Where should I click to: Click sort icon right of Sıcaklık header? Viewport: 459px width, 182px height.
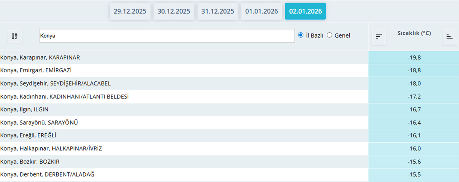pos(449,37)
